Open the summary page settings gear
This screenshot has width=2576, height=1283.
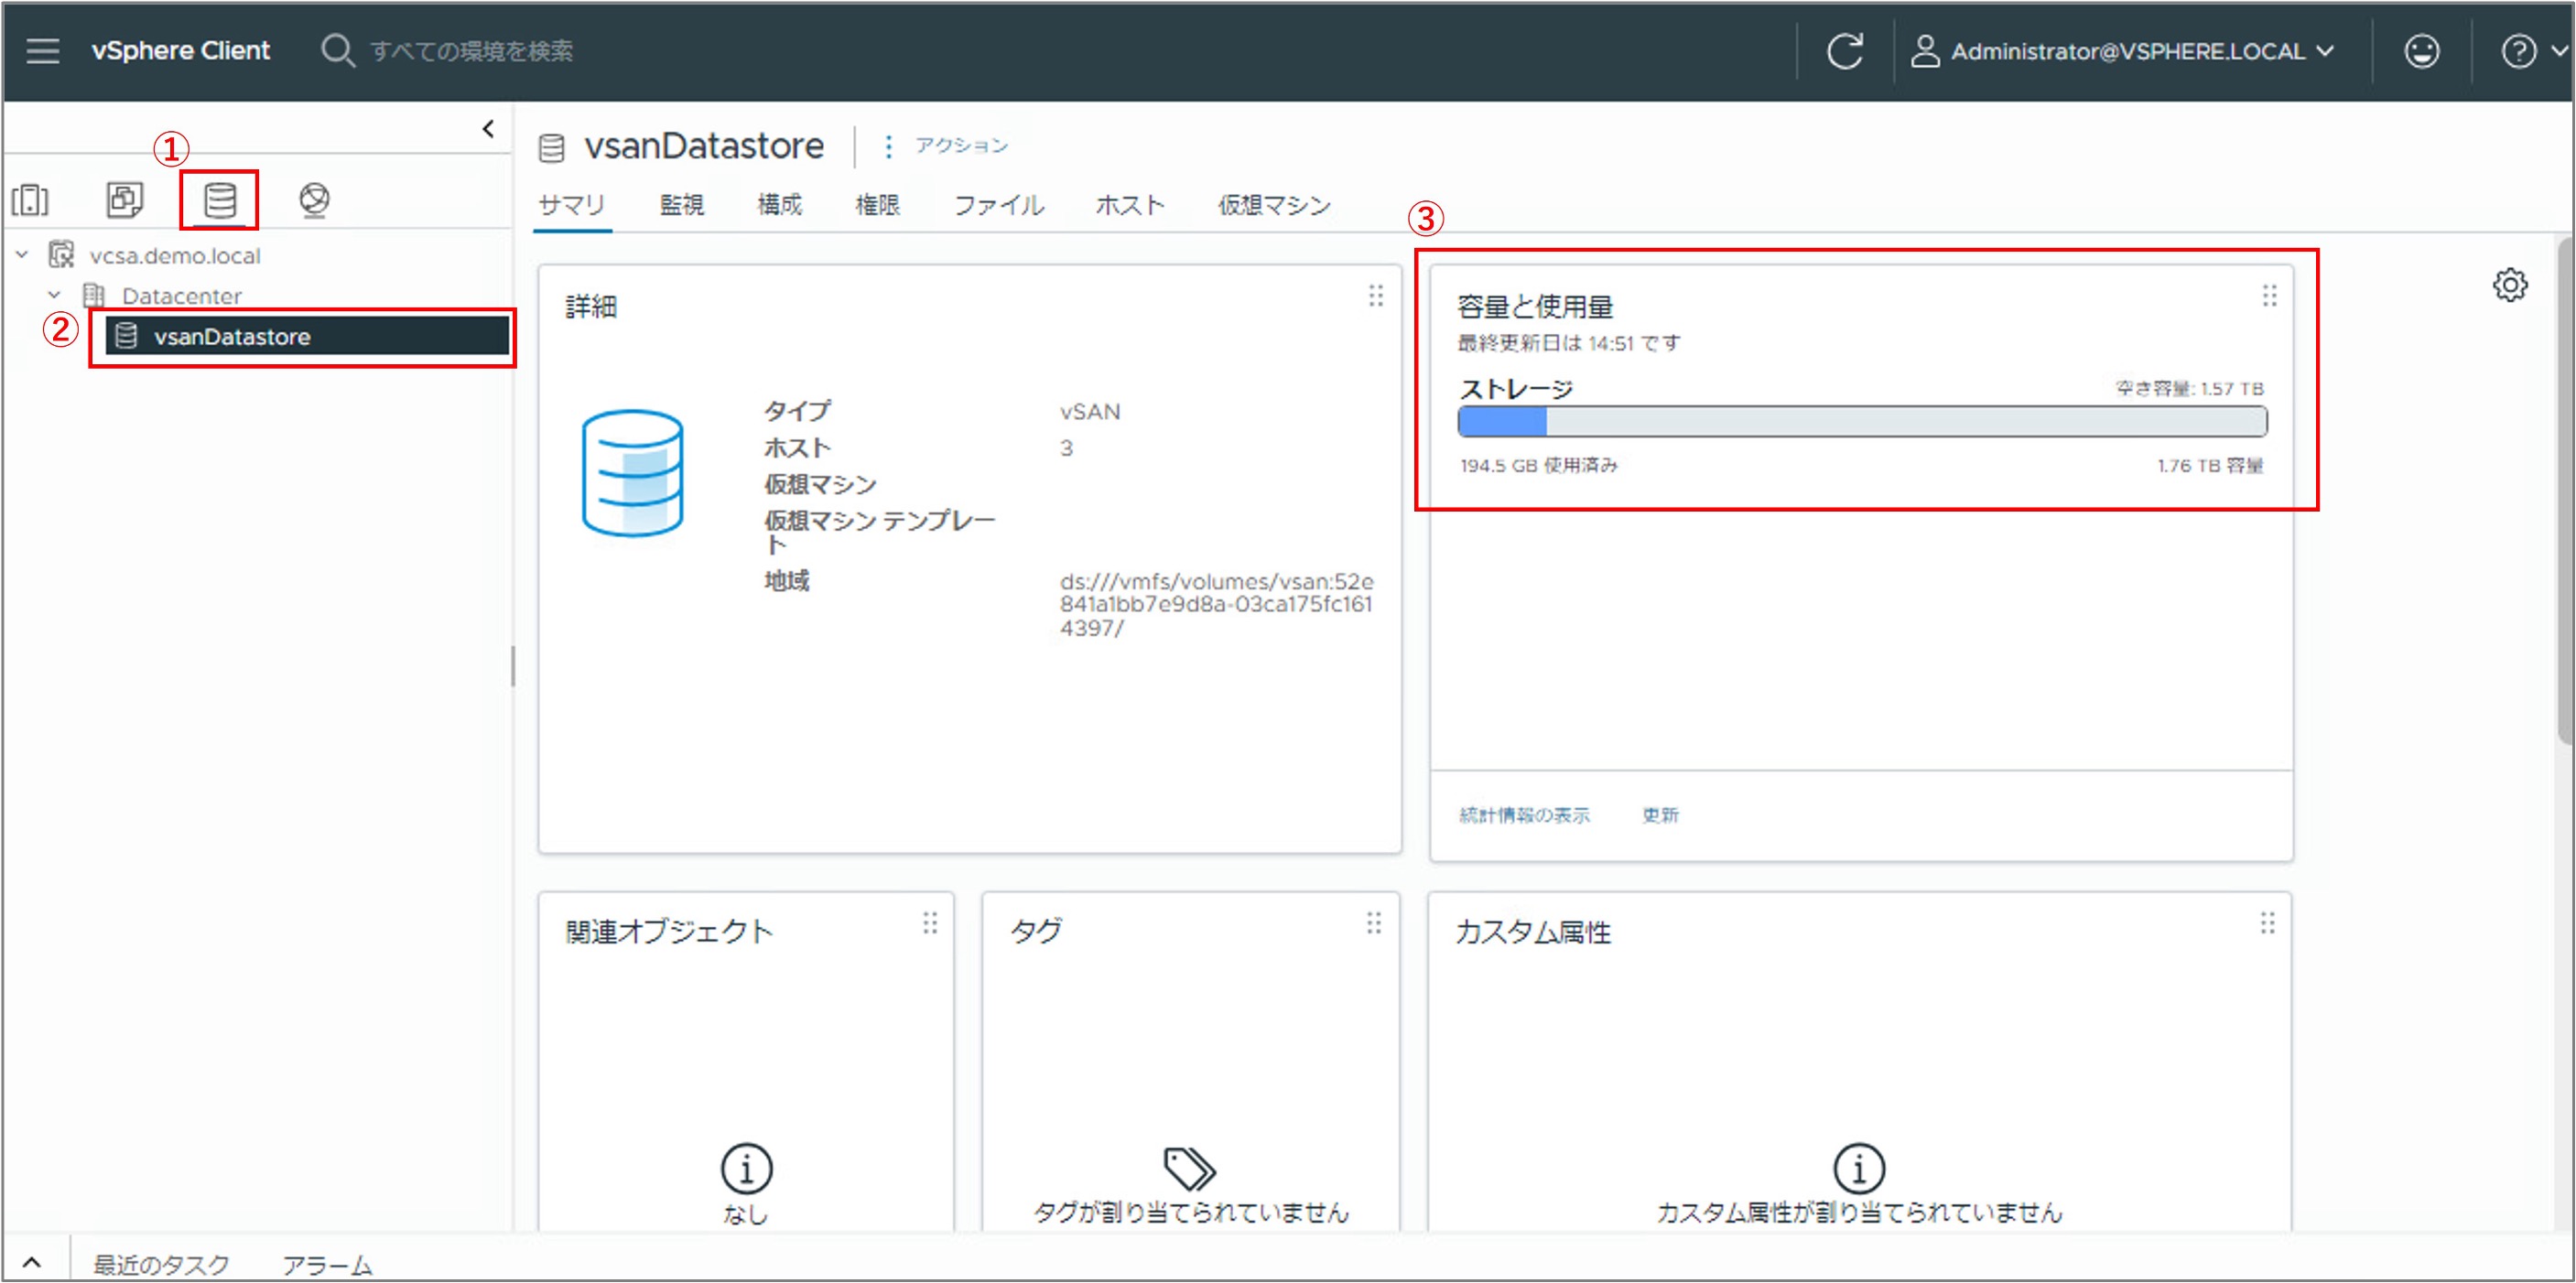(x=2509, y=285)
